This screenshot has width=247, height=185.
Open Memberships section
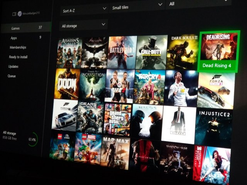(x=18, y=47)
